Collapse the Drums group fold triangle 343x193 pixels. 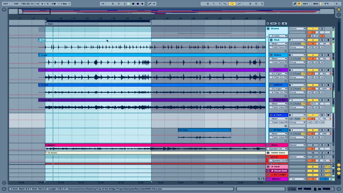(268, 28)
